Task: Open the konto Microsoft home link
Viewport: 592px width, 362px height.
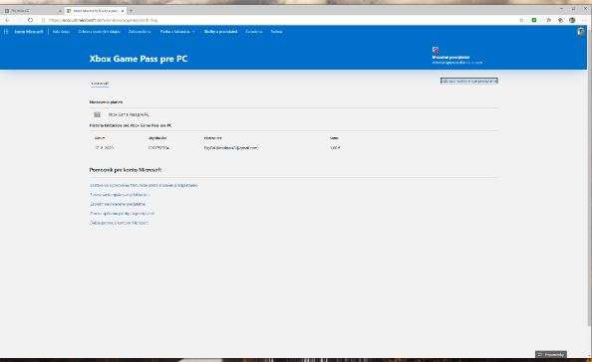Action: coord(29,32)
